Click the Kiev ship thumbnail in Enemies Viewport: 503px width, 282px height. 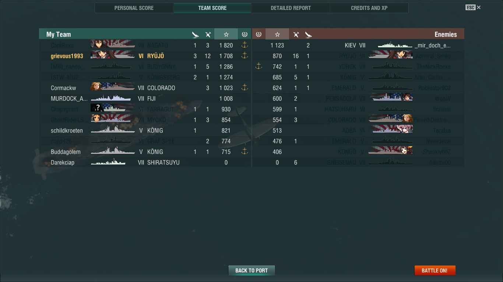pyautogui.click(x=395, y=45)
